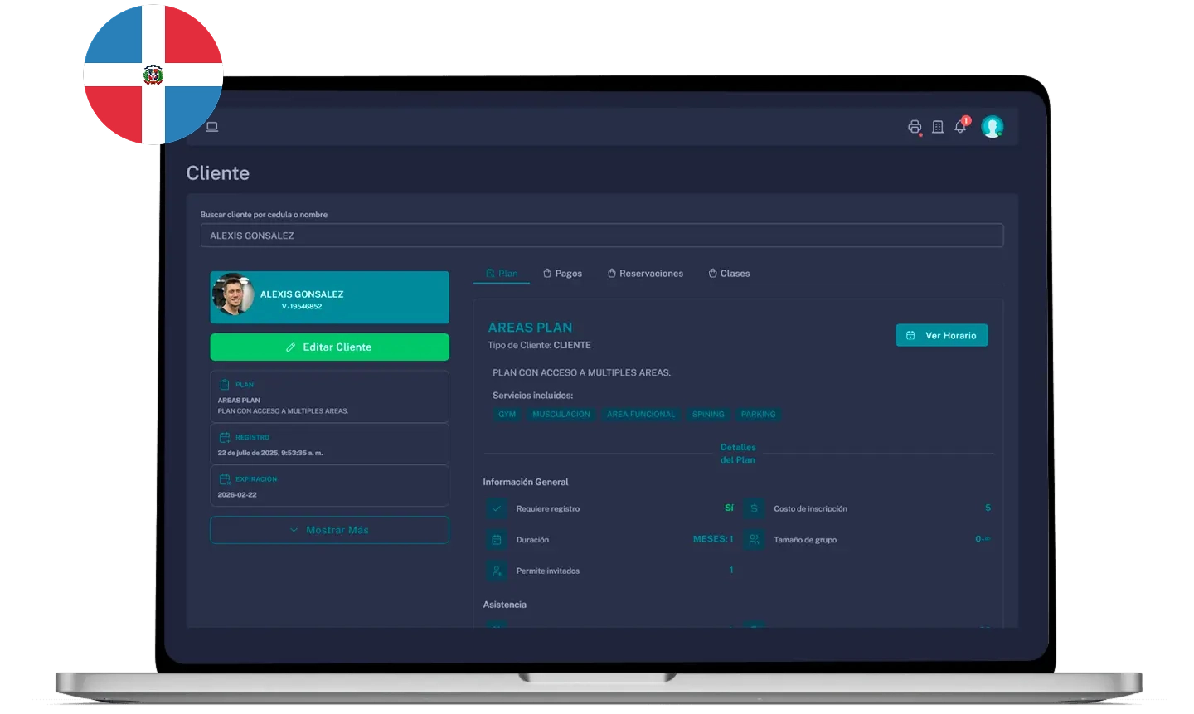Screen dimensions: 1194x714
Task: Click the Ver Horario button
Action: (941, 335)
